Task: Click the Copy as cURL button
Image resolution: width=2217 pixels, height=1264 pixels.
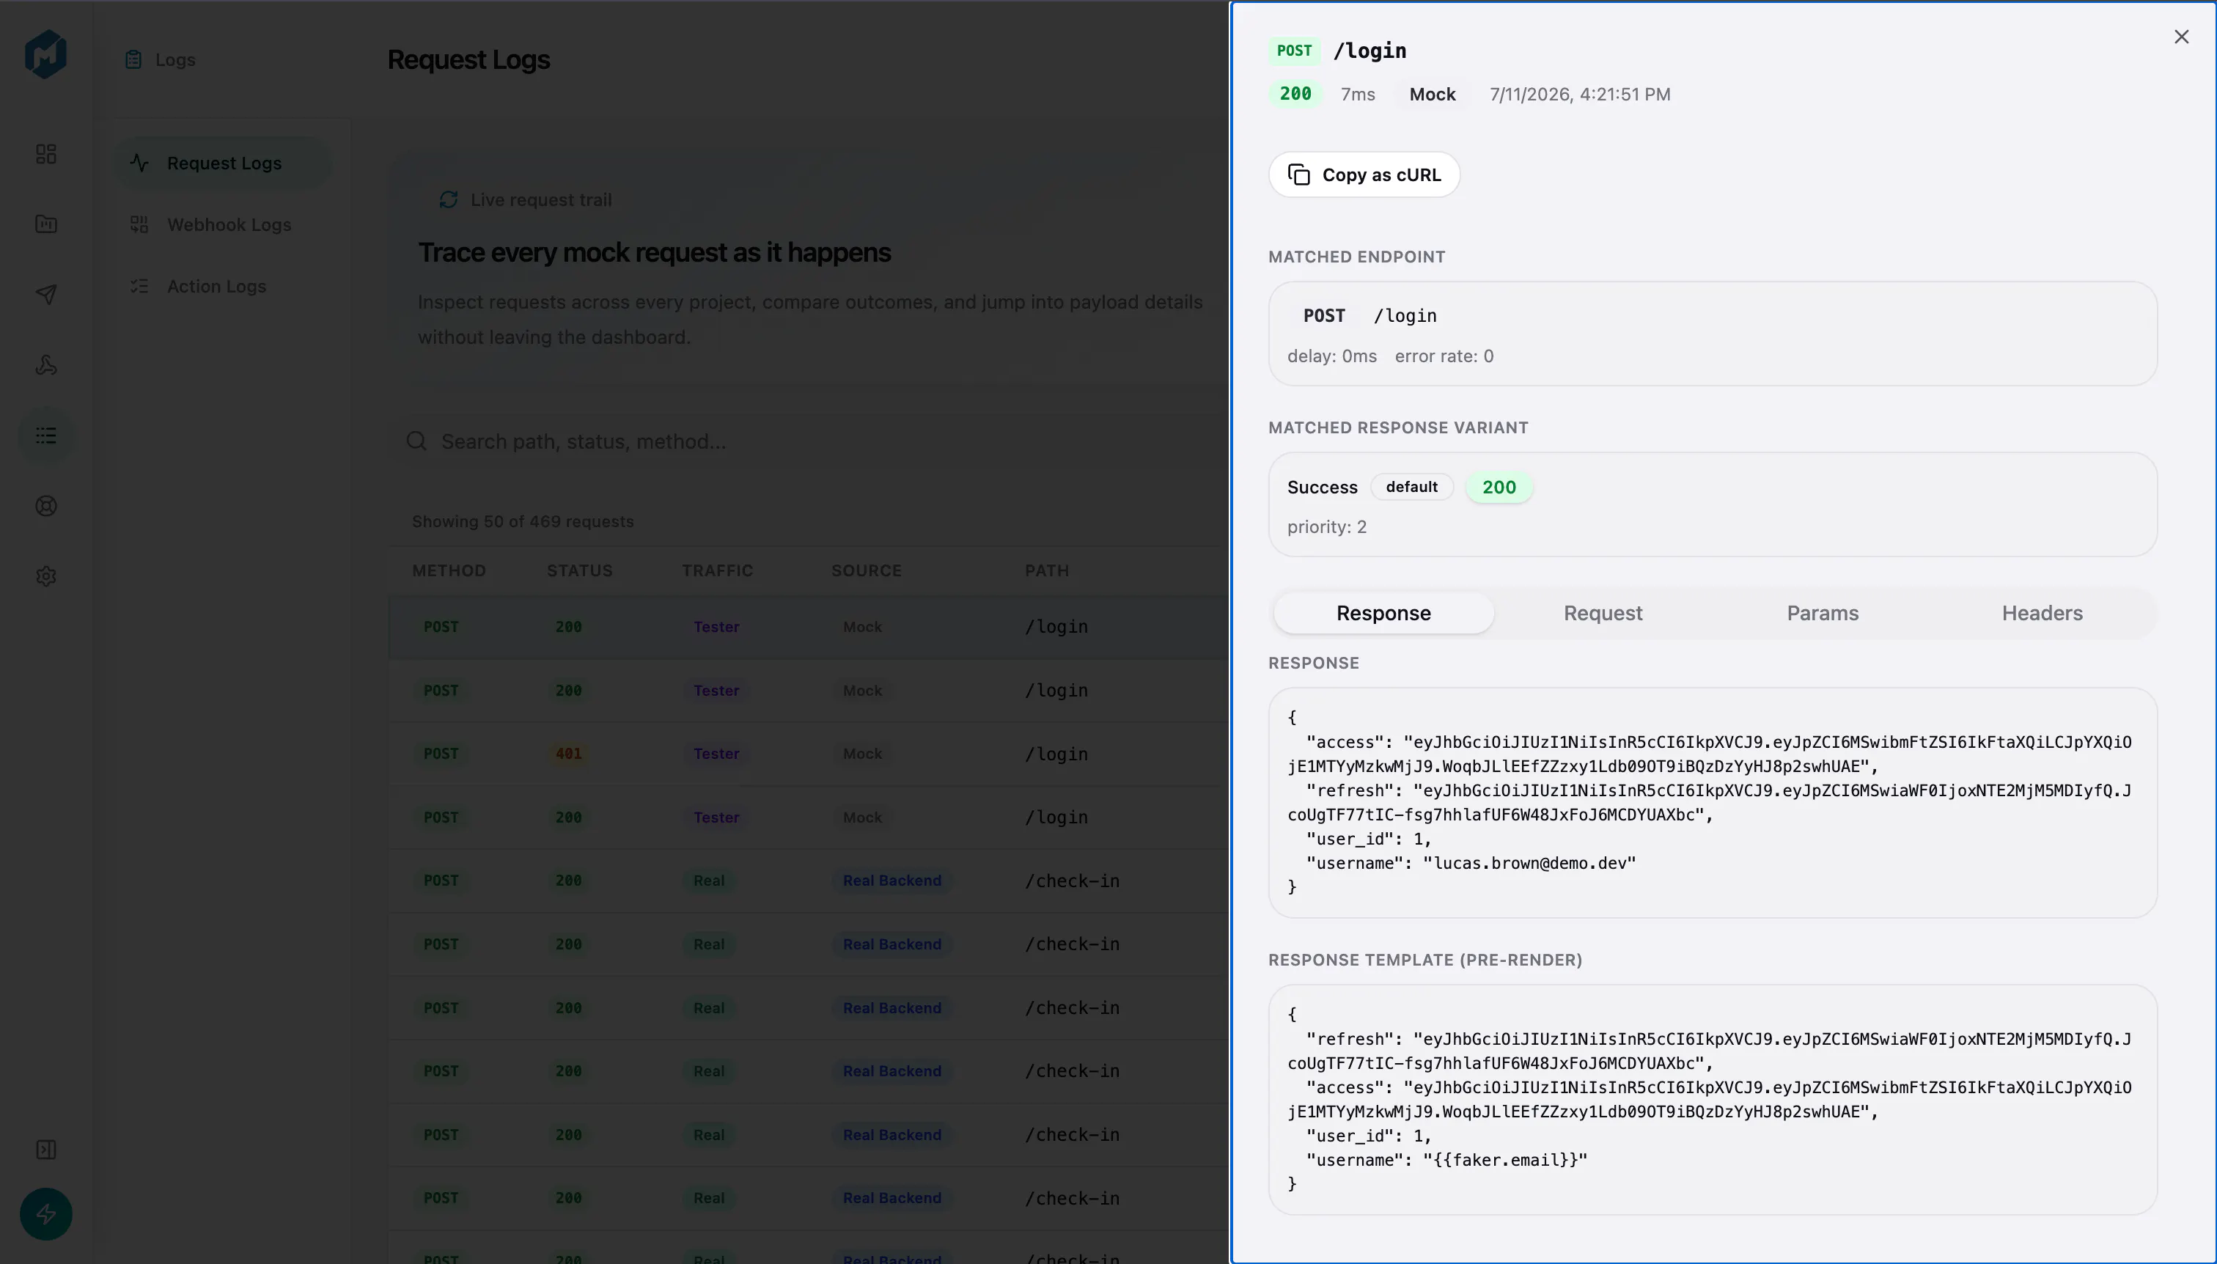Action: pos(1364,174)
